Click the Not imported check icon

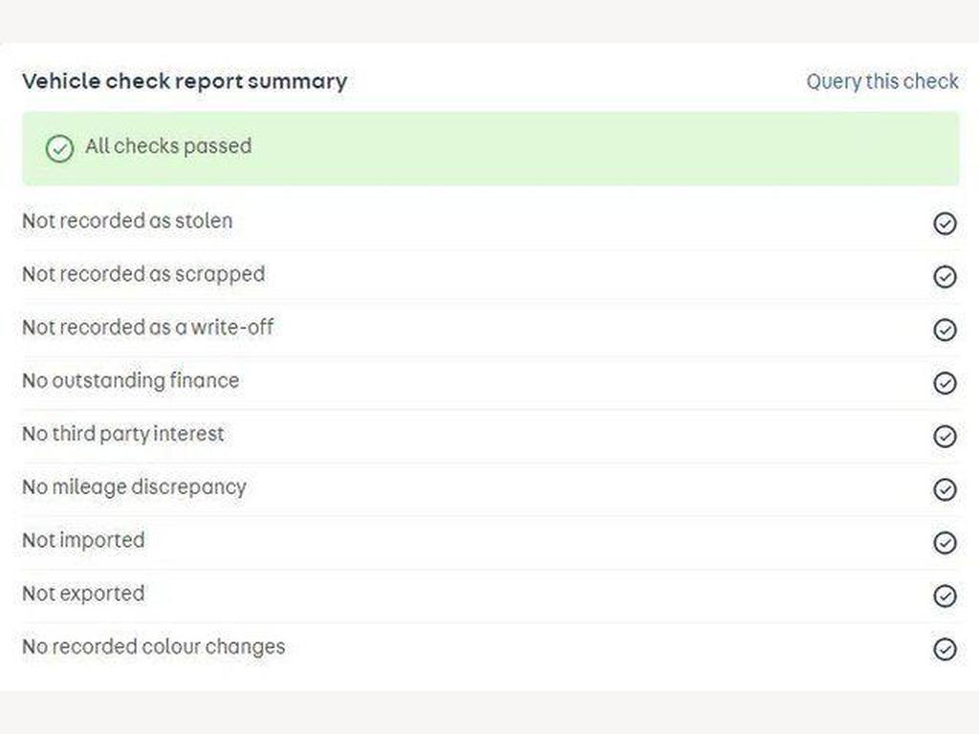click(945, 543)
